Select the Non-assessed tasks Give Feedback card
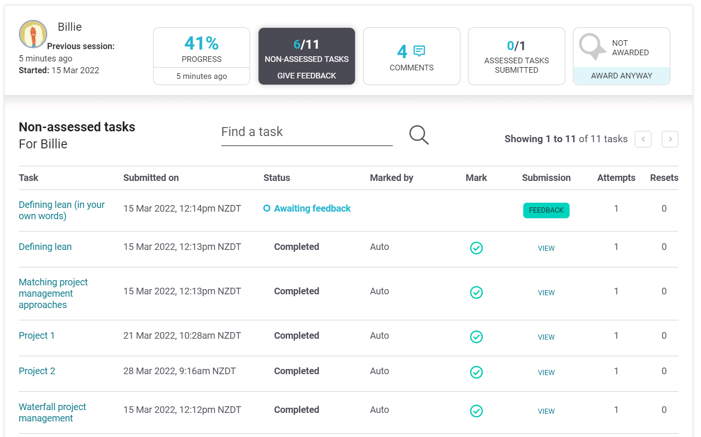The width and height of the screenshot is (701, 437). click(x=306, y=56)
